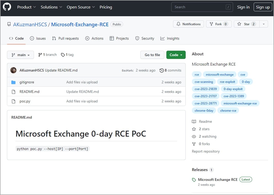Switch to the Issues tab
This screenshot has width=274, height=195.
pyautogui.click(x=38, y=38)
